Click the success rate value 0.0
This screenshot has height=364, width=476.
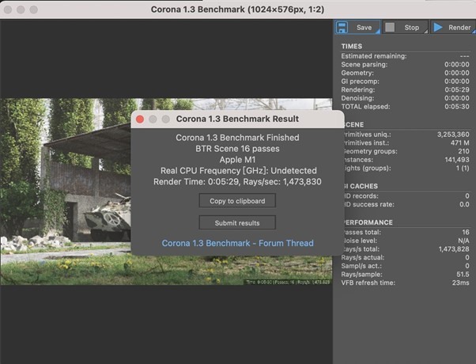464,204
